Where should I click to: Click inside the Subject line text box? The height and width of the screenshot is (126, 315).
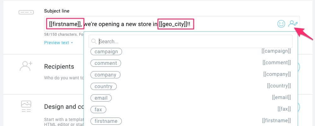click(172, 24)
